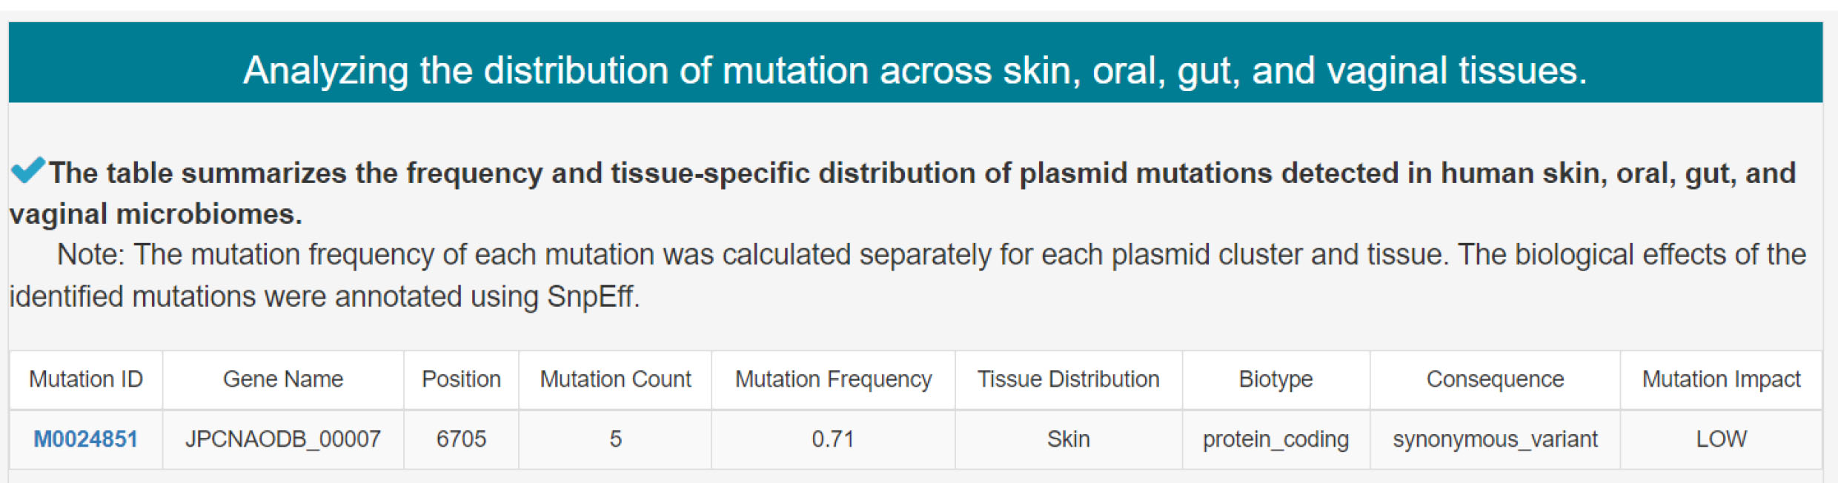Select the Gene Name column header
The height and width of the screenshot is (483, 1838).
pos(283,379)
